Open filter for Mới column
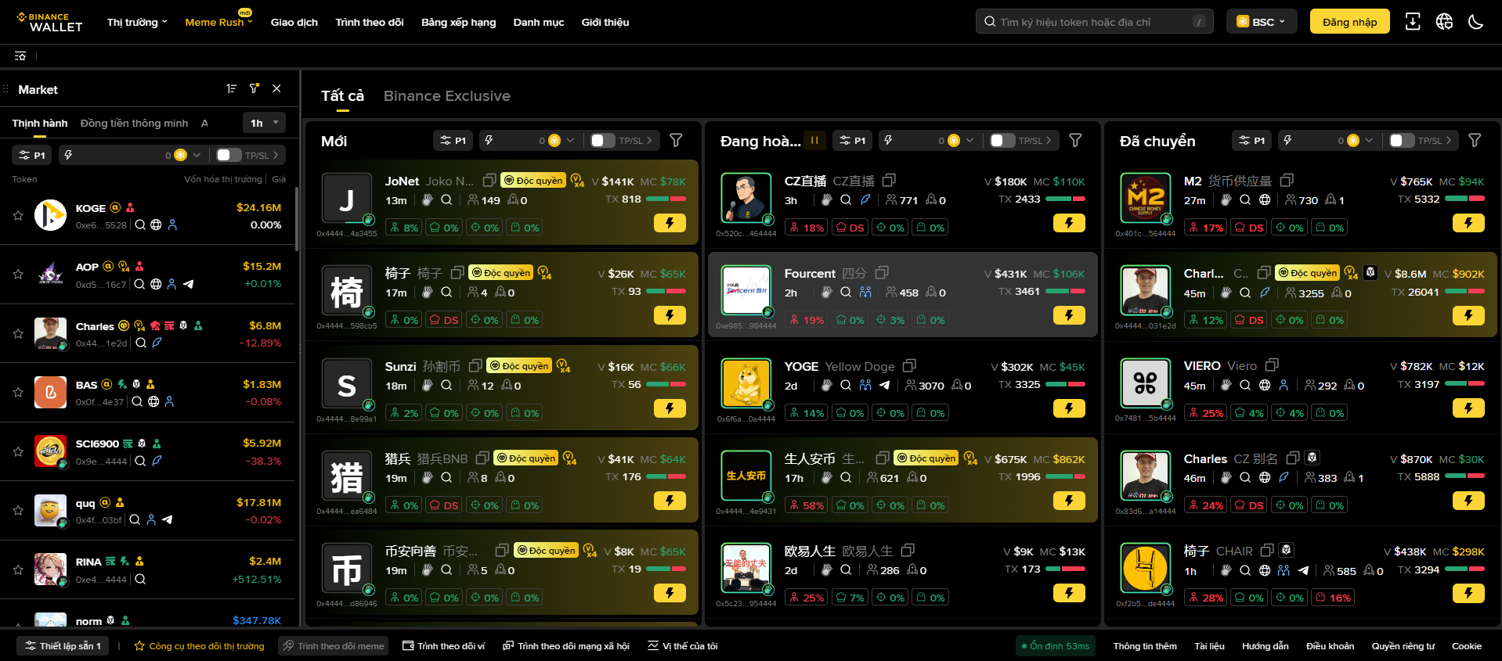 tap(676, 141)
